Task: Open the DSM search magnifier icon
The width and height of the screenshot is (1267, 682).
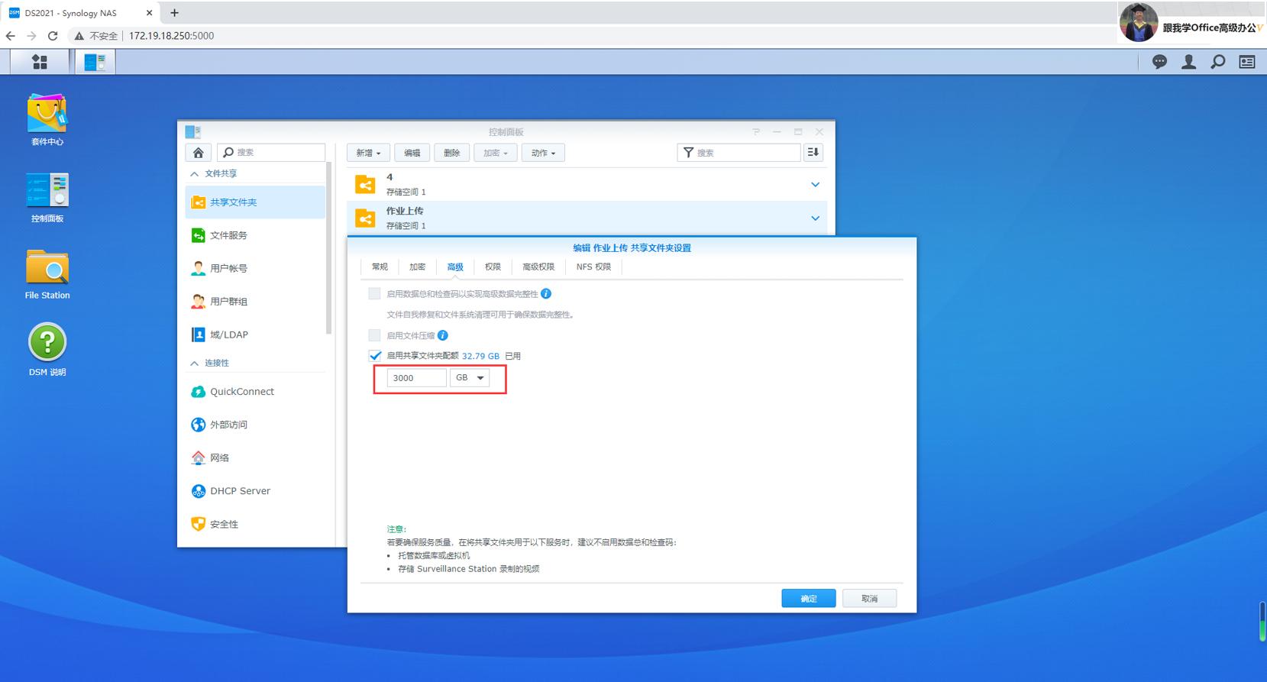Action: tap(1218, 62)
